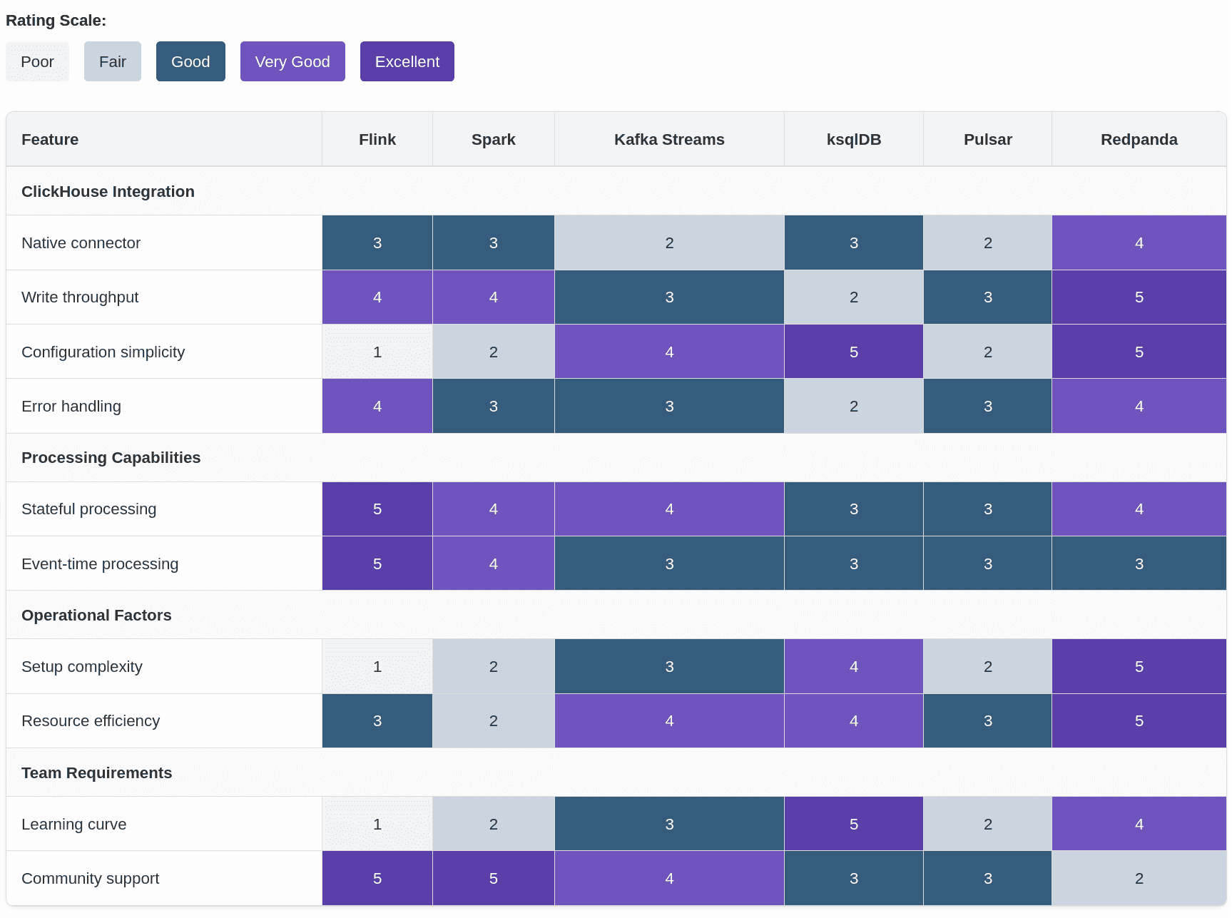Select the Kafka Streams column header
The image size is (1232, 918).
pyautogui.click(x=669, y=139)
